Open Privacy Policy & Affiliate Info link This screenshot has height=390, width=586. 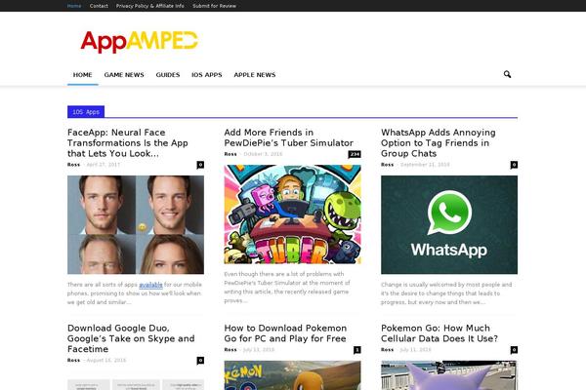click(x=149, y=6)
